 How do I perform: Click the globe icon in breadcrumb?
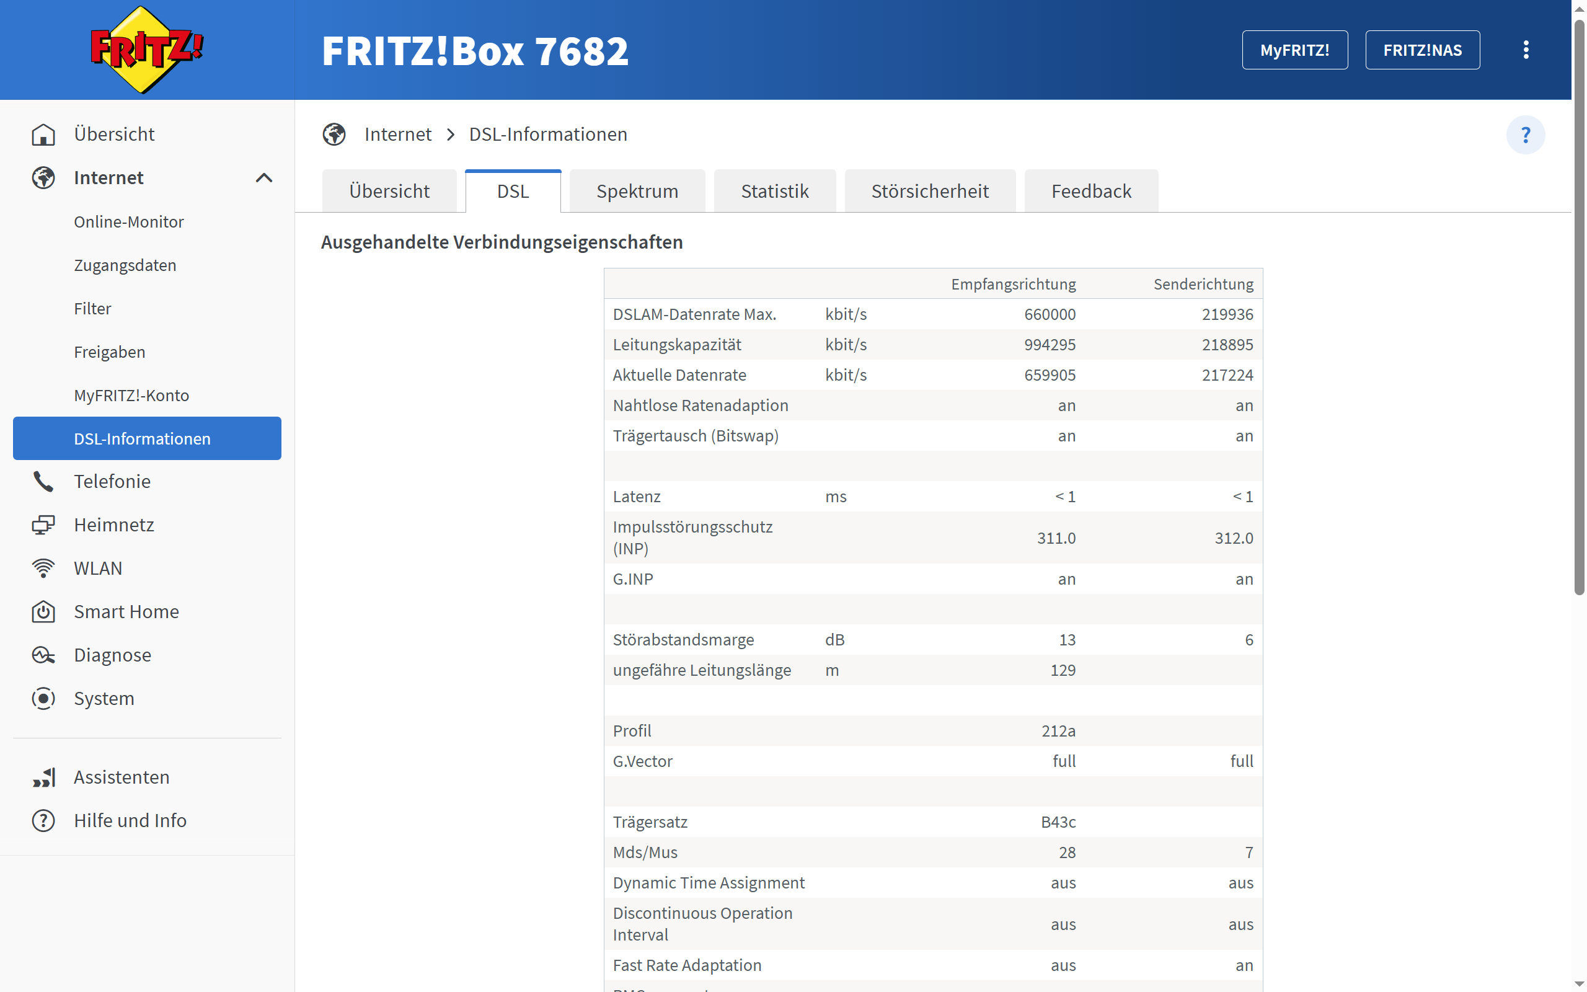(334, 135)
